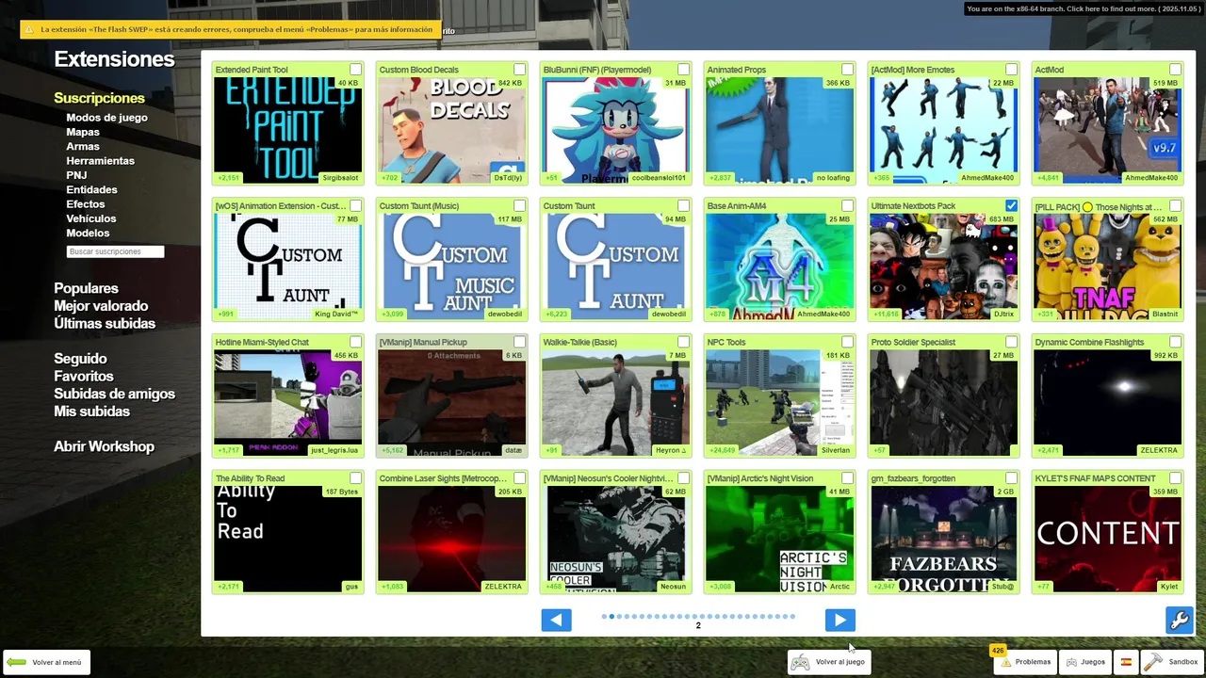Viewport: 1206px width, 678px height.
Task: Click green back arrow in Volver al menú
Action: [17, 662]
